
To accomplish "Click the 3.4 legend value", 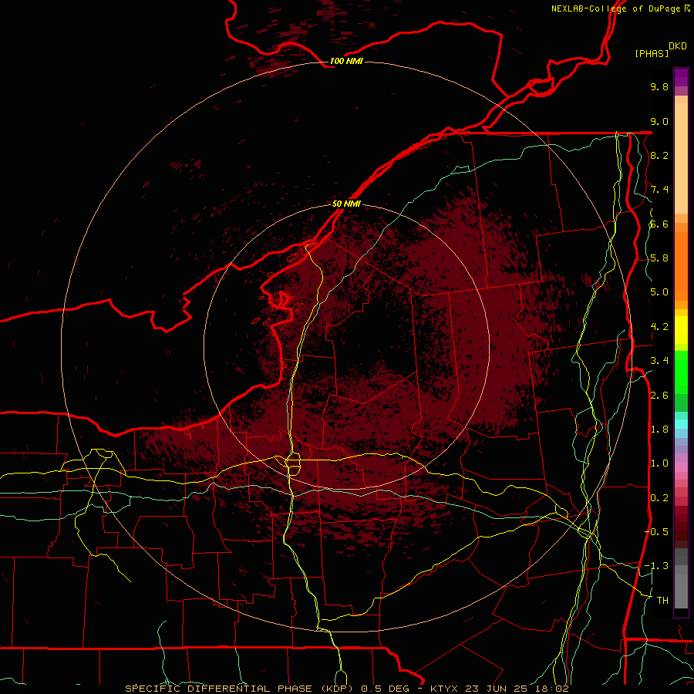I will [659, 361].
